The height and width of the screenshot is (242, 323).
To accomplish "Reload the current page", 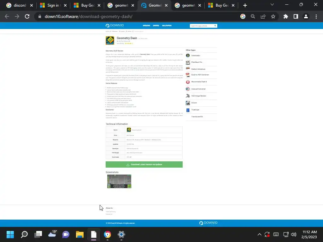I will [27, 16].
